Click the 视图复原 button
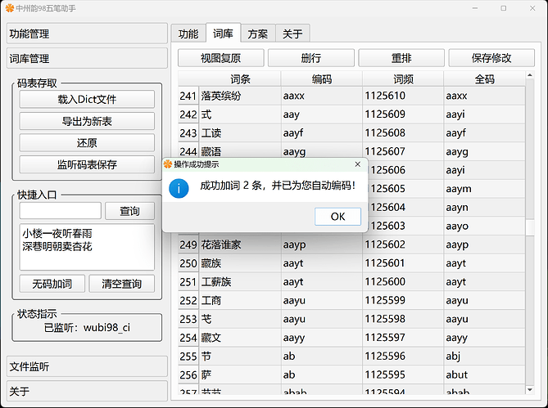Image resolution: width=548 pixels, height=408 pixels. click(220, 58)
